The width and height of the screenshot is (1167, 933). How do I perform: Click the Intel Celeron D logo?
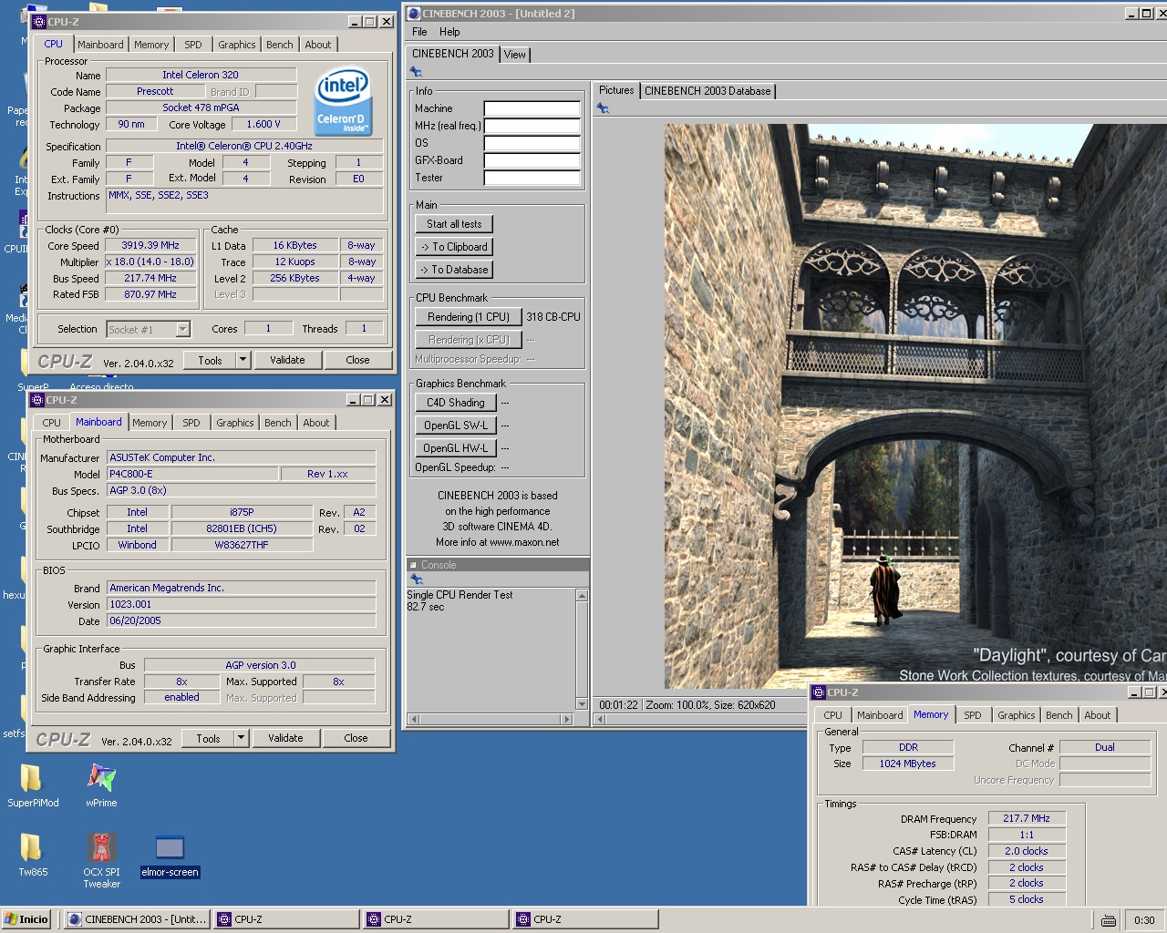342,103
